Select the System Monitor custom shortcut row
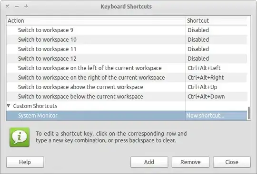The image size is (257, 174). [x=127, y=116]
